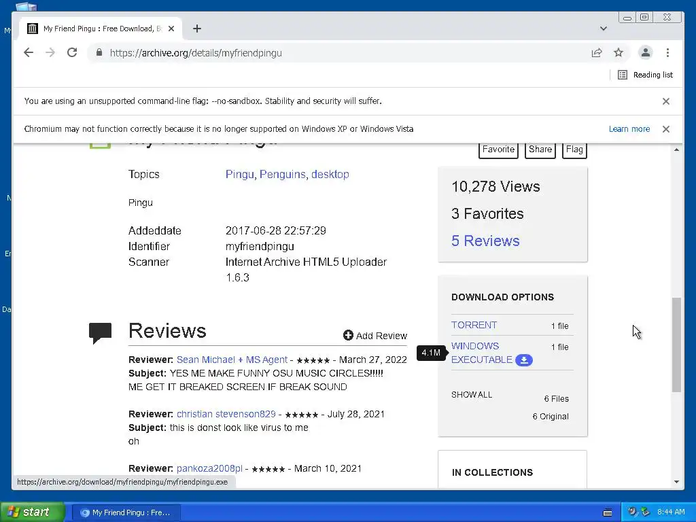Click the 6 Original count text

tap(551, 417)
